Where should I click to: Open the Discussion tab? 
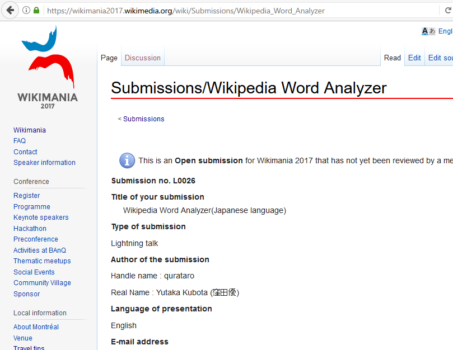coord(143,58)
